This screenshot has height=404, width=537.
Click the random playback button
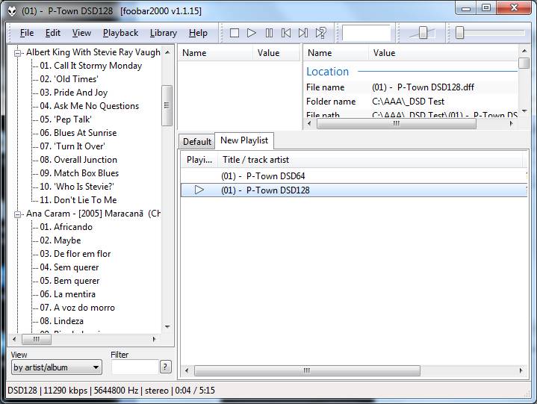[x=321, y=33]
